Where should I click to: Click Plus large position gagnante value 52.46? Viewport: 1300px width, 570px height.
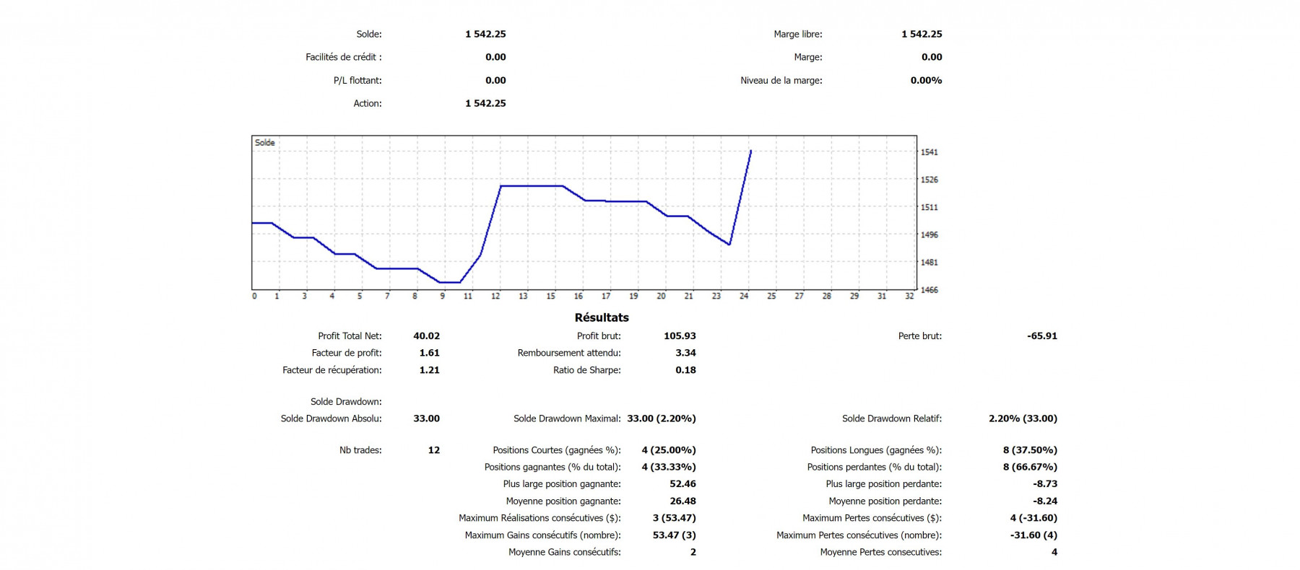pos(682,484)
